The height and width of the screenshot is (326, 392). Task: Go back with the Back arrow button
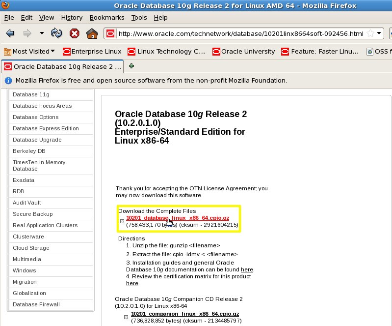10,33
